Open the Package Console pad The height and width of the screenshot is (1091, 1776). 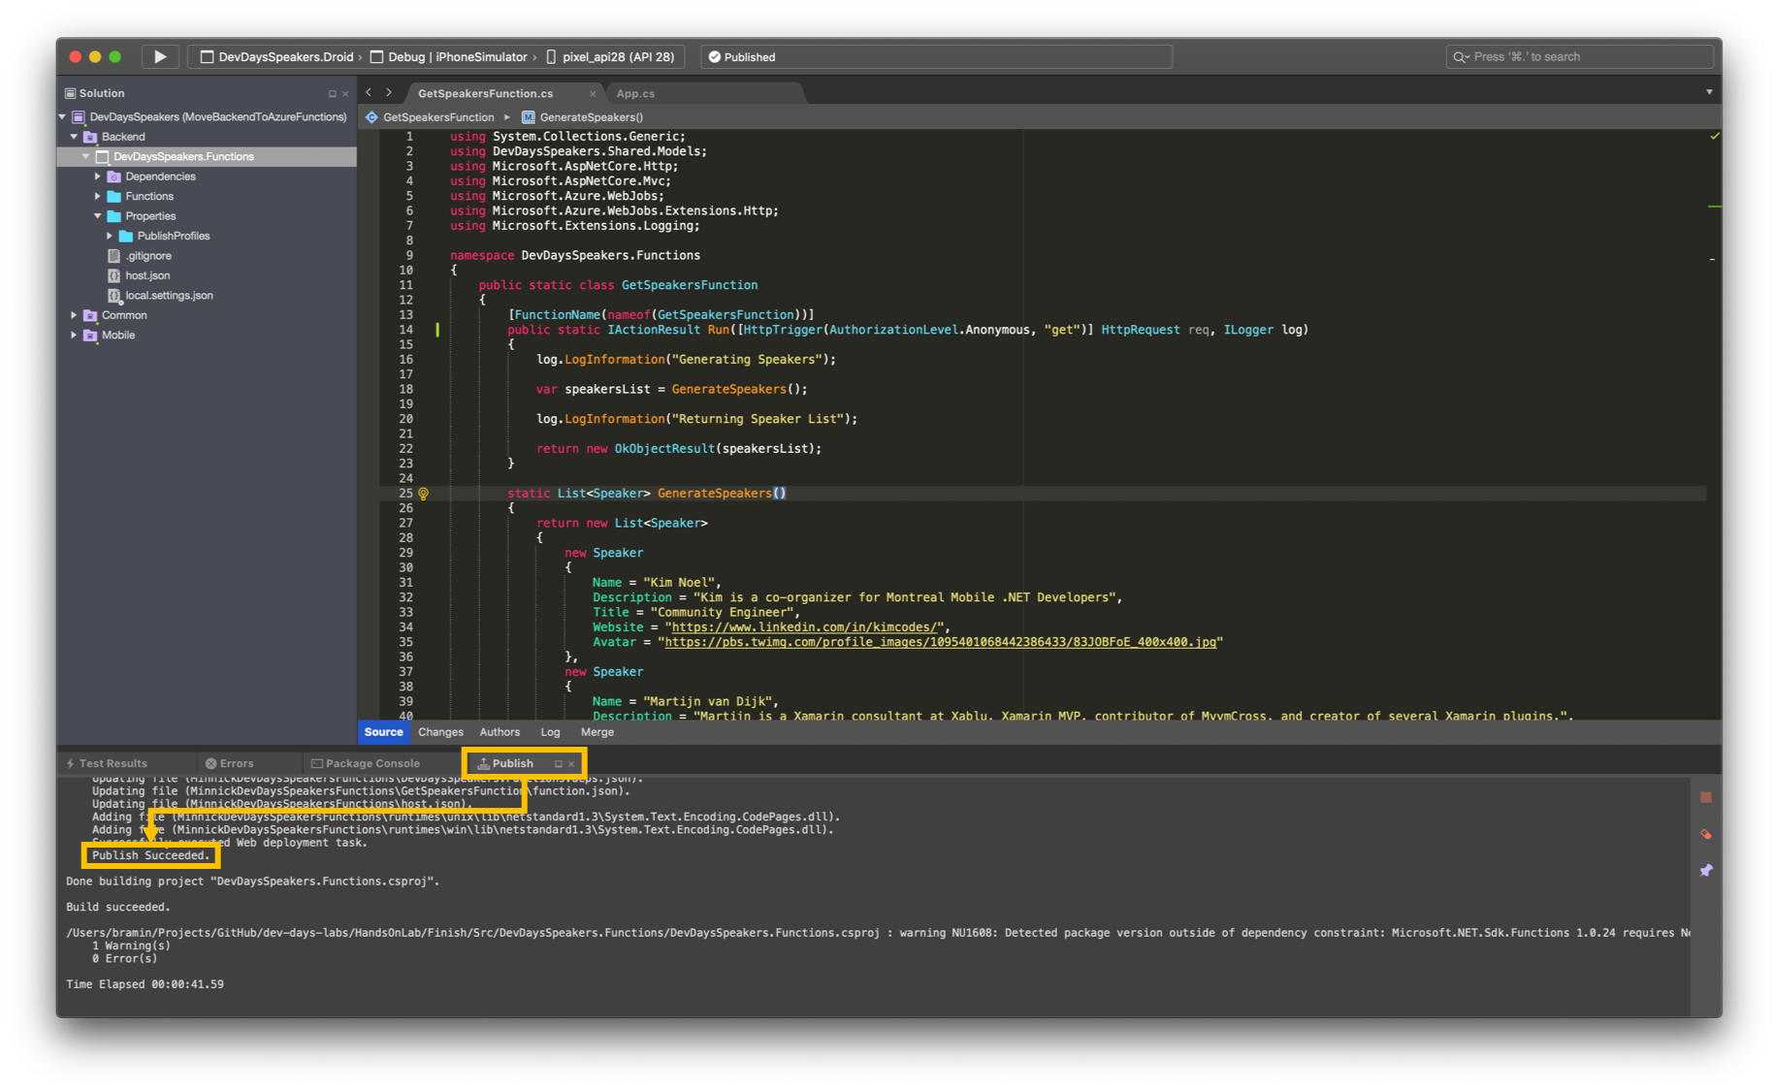pyautogui.click(x=373, y=763)
